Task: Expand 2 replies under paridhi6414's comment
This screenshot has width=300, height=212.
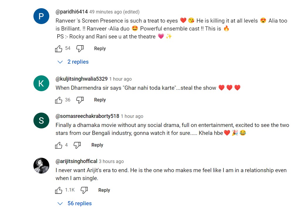Action: click(74, 62)
